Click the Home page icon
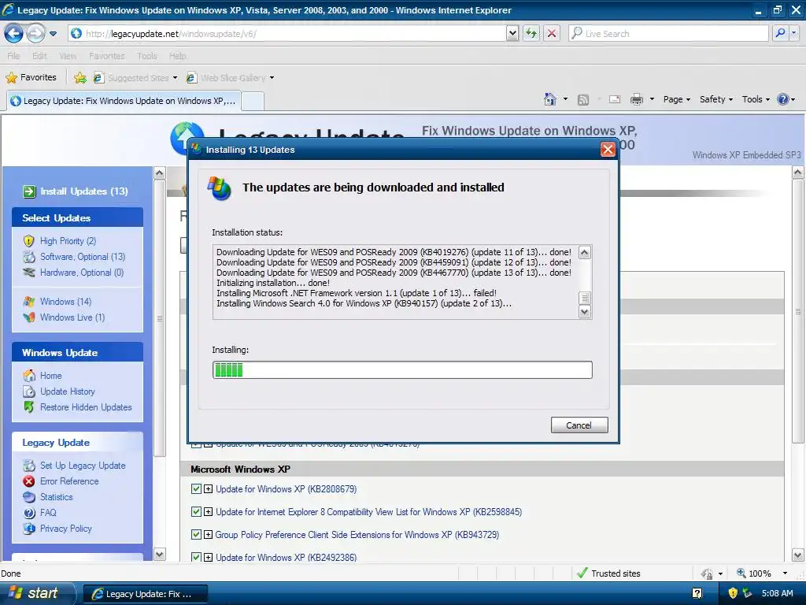Image resolution: width=806 pixels, height=605 pixels. [550, 99]
